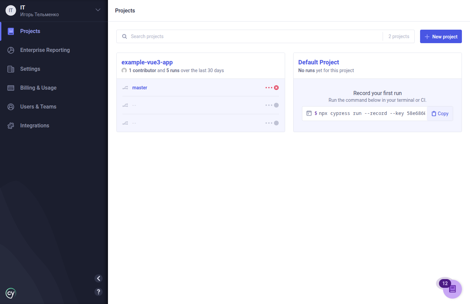Open Users & Teams page
The height and width of the screenshot is (304, 470).
pyautogui.click(x=54, y=107)
